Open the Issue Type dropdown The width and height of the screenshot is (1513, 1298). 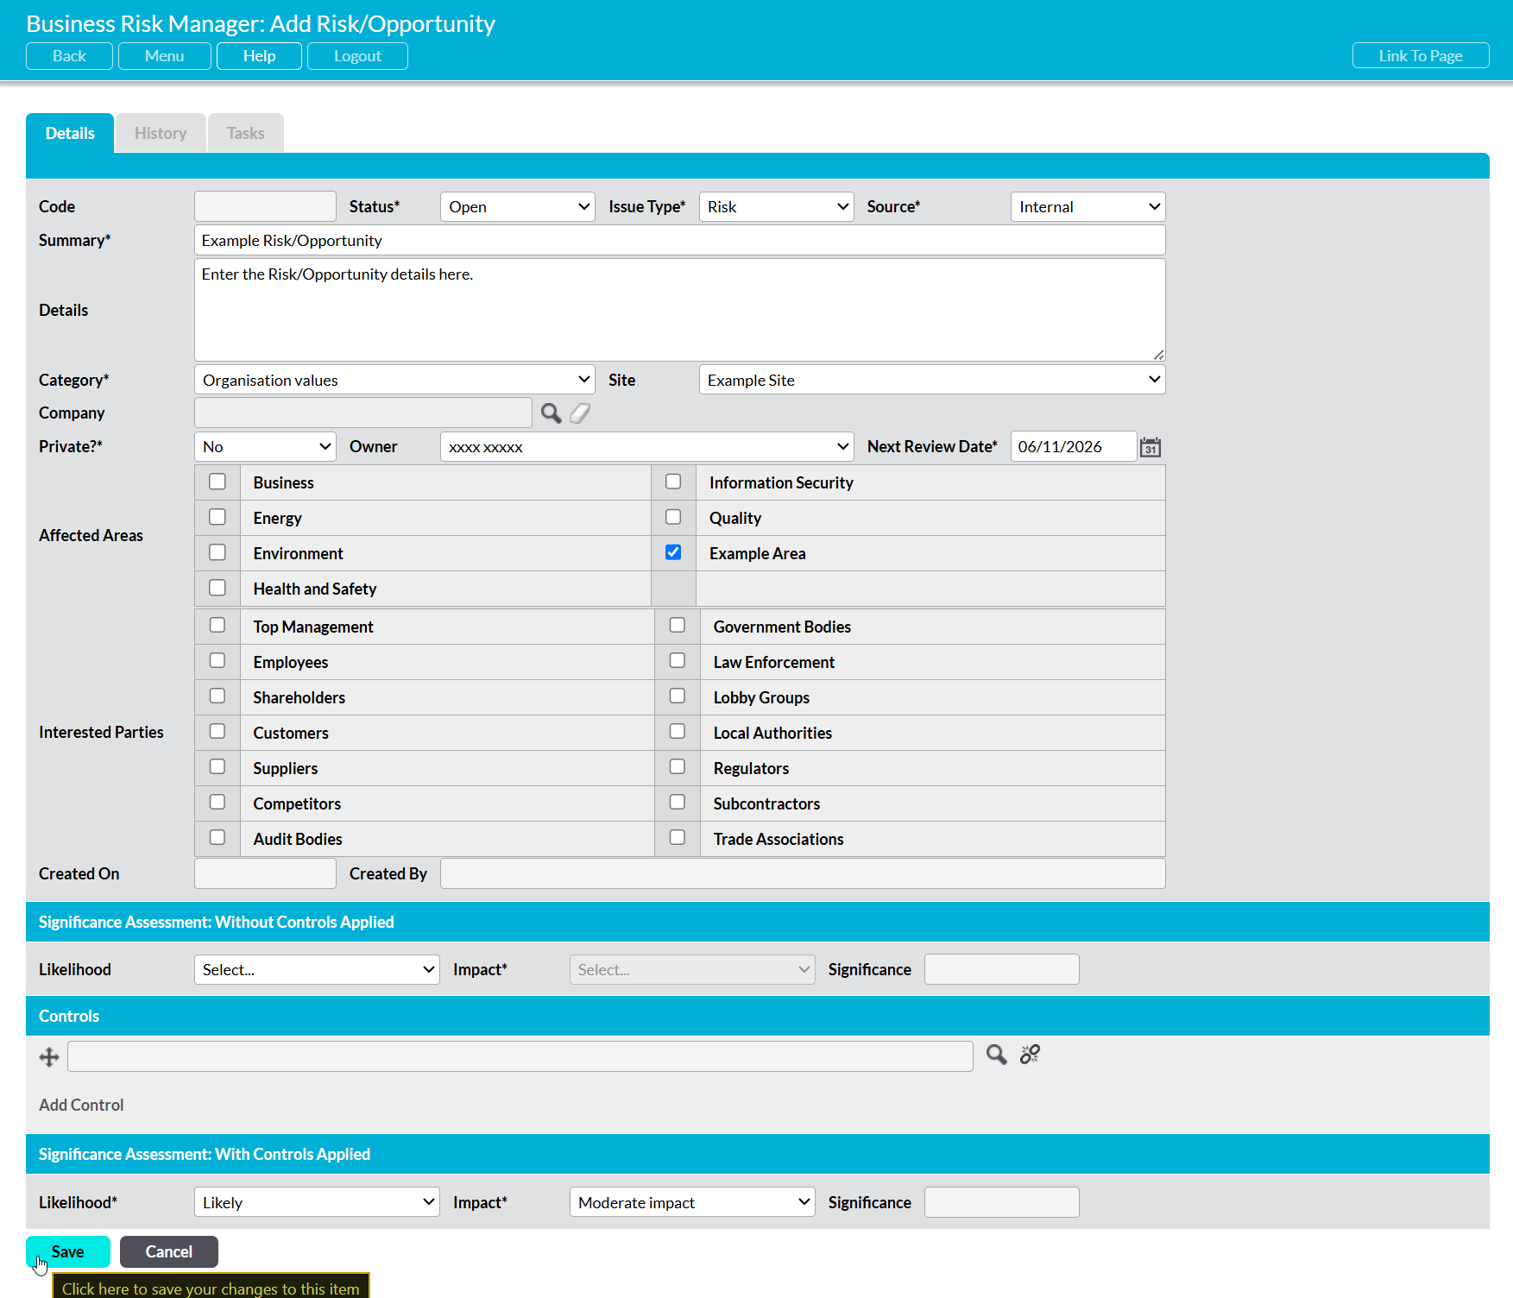click(777, 207)
